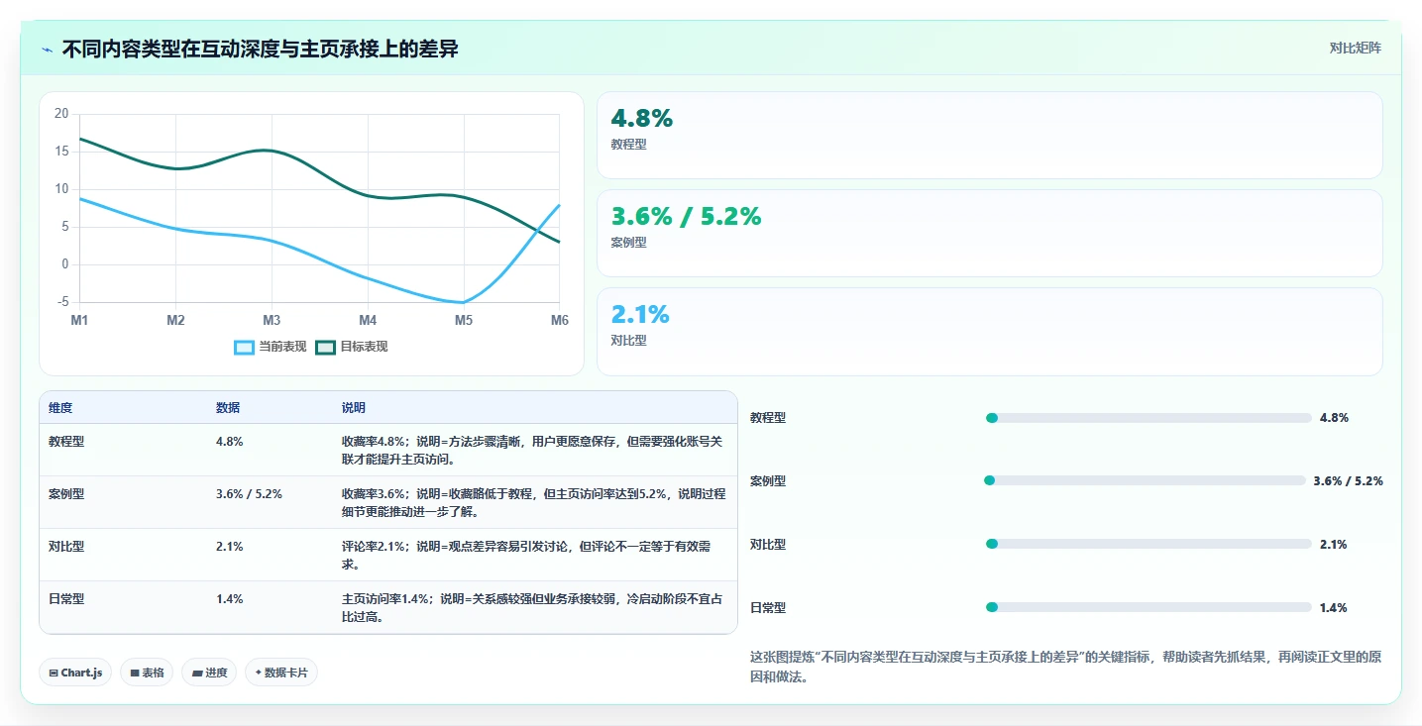This screenshot has height=726, width=1422.
Task: Click the 主页访问率1.4% description cell
Action: 535,607
